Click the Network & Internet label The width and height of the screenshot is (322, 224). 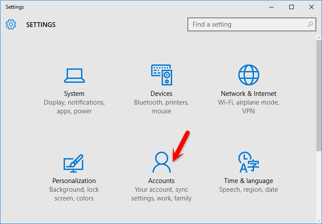[248, 94]
